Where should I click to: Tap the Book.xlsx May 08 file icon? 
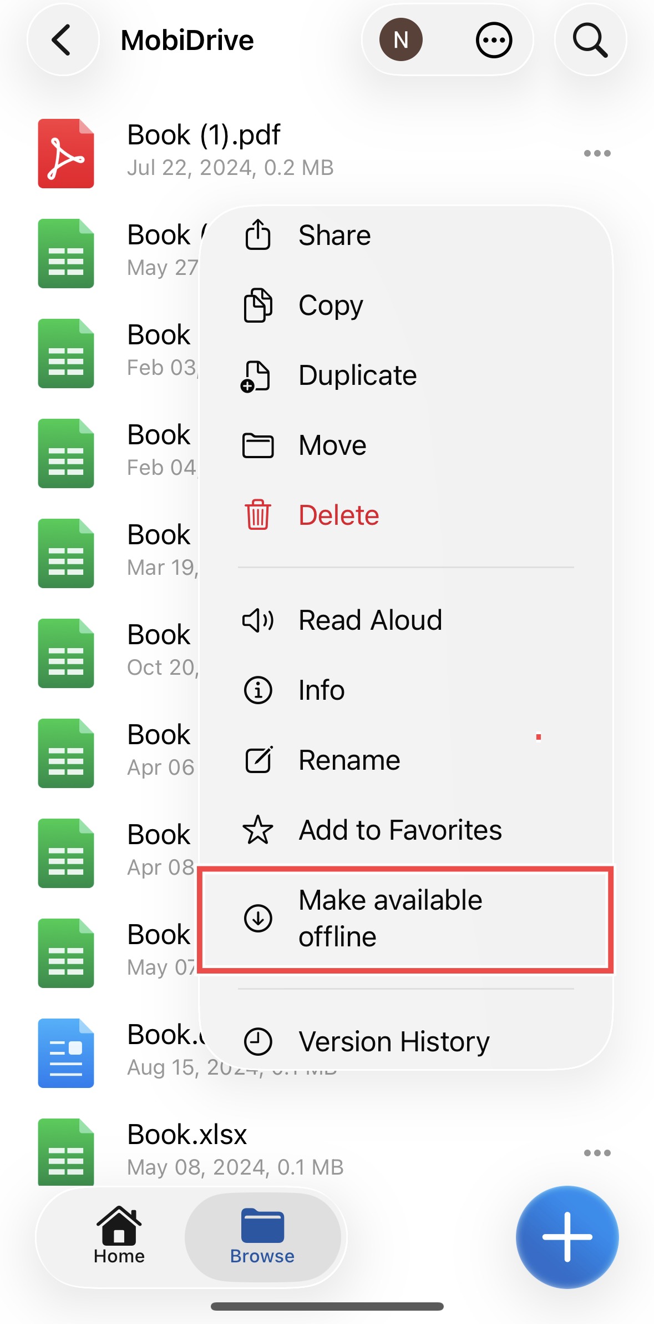[x=66, y=1152]
